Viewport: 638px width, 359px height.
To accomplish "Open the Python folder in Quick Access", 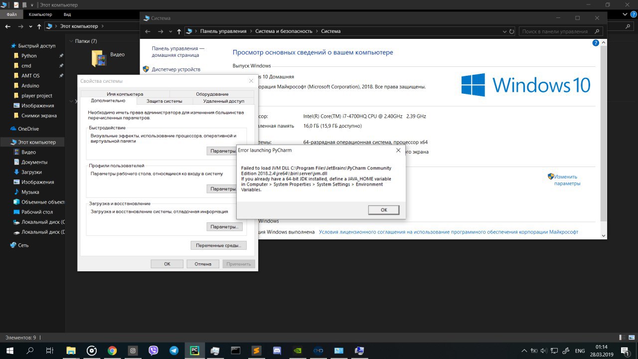I will click(x=29, y=56).
